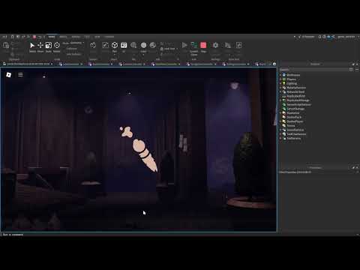Insert a Part using Part icon
The image size is (360, 270).
(115, 45)
